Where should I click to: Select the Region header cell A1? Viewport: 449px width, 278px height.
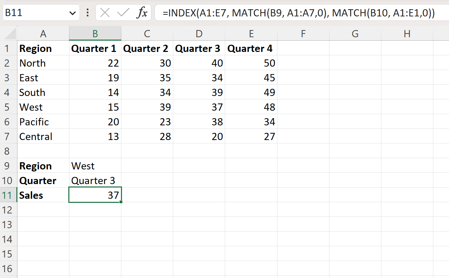[43, 48]
